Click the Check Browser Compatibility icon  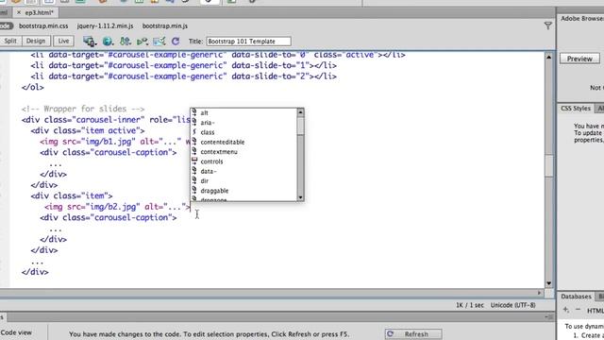click(x=159, y=42)
